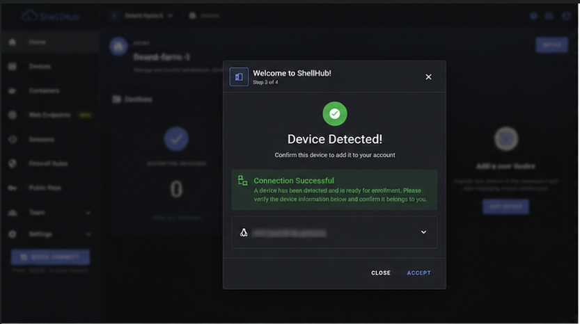
Task: Click the Containers sidebar icon
Action: (13, 91)
